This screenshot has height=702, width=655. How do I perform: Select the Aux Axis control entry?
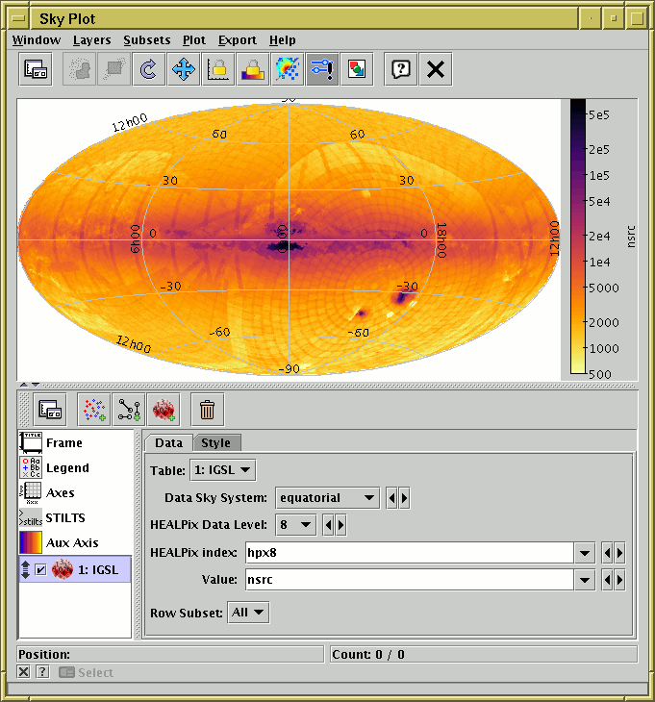coord(72,543)
